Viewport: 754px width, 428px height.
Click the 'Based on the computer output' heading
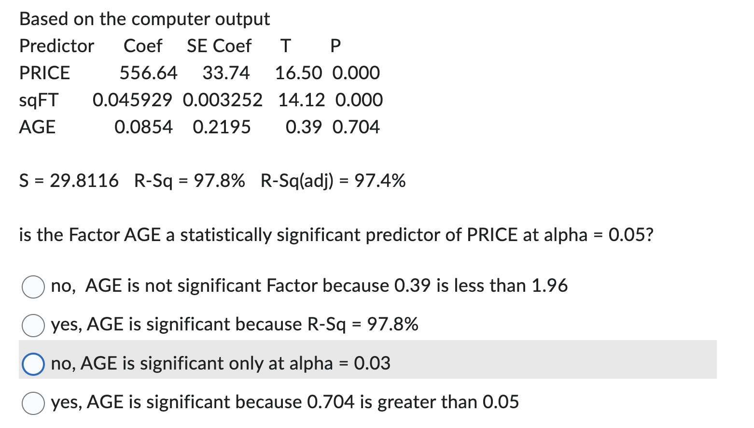144,19
